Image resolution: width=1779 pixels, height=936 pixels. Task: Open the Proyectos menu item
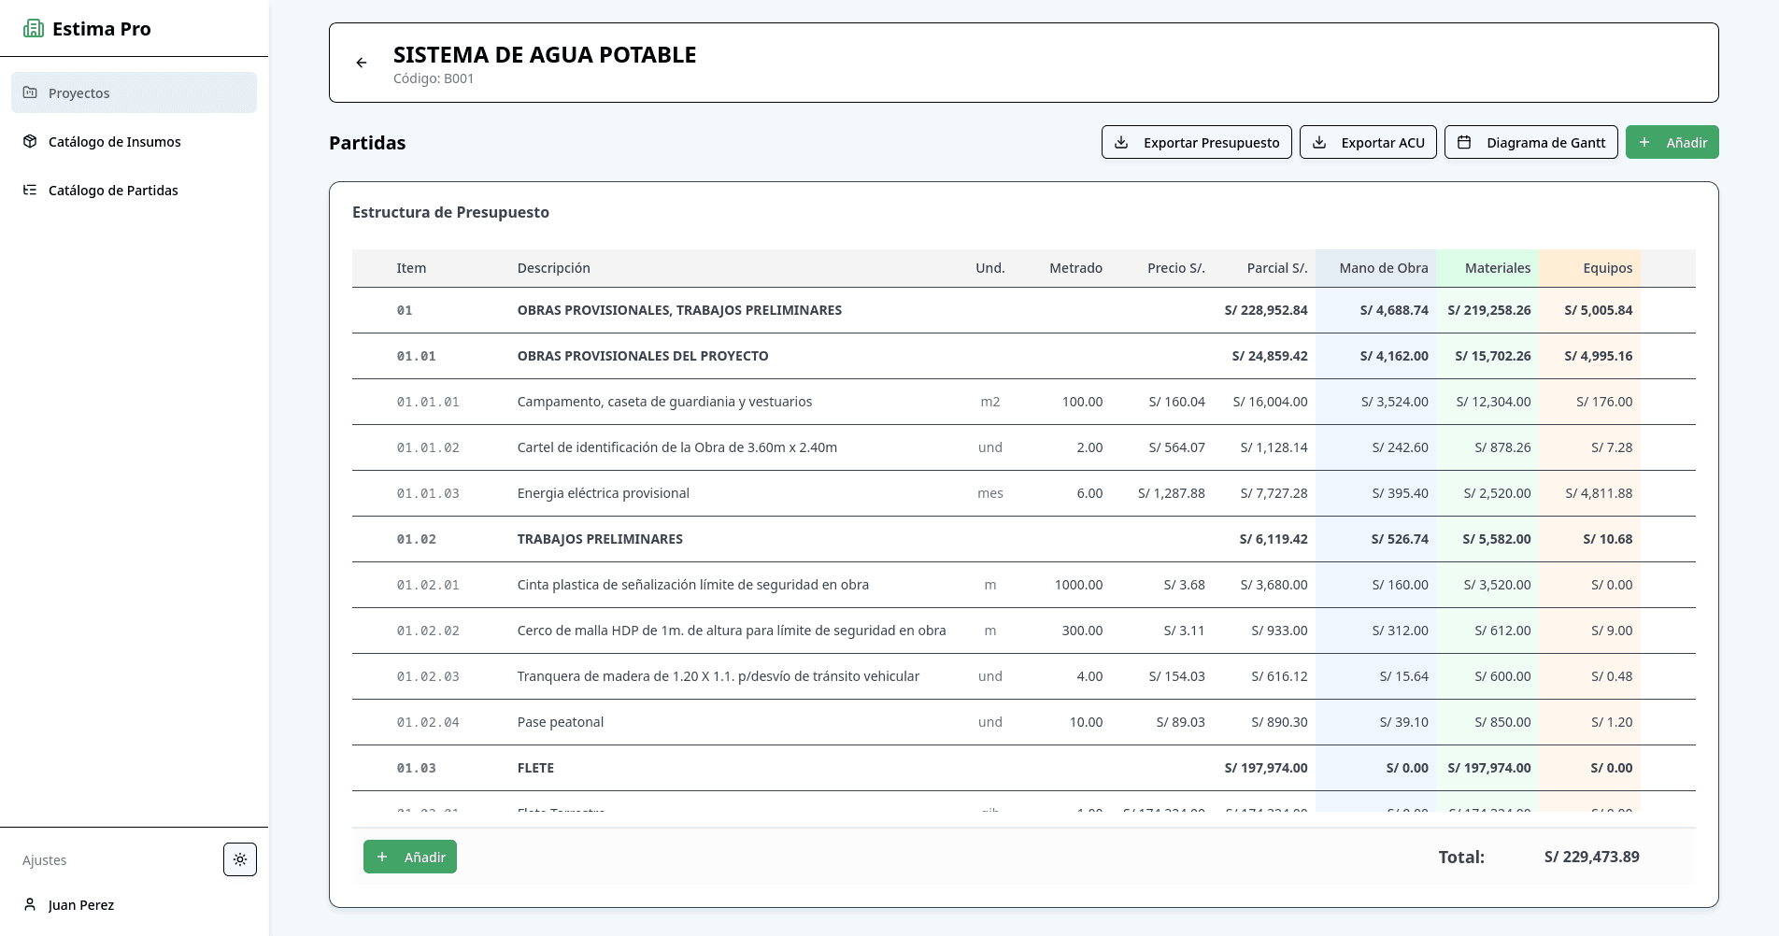(x=134, y=92)
